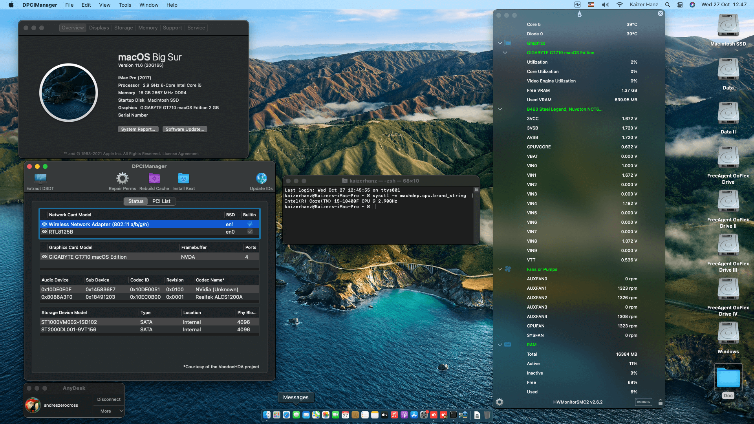Click the System Report button

[138, 129]
